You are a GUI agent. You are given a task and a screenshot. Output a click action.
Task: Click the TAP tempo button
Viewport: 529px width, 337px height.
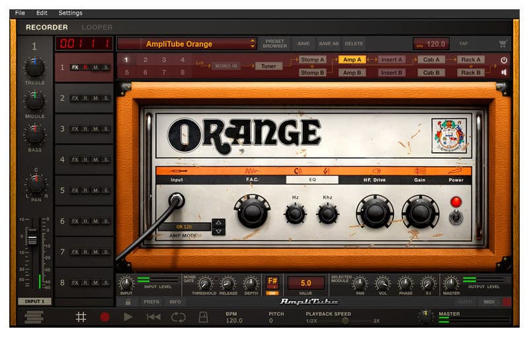pyautogui.click(x=464, y=44)
